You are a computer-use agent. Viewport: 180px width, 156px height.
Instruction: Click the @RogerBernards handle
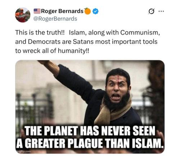pos(55,19)
